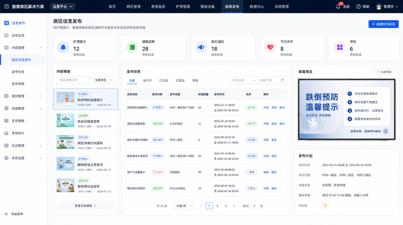403x225 pixels.
Task: Open 数据中心 in top navigation
Action: click(x=257, y=7)
